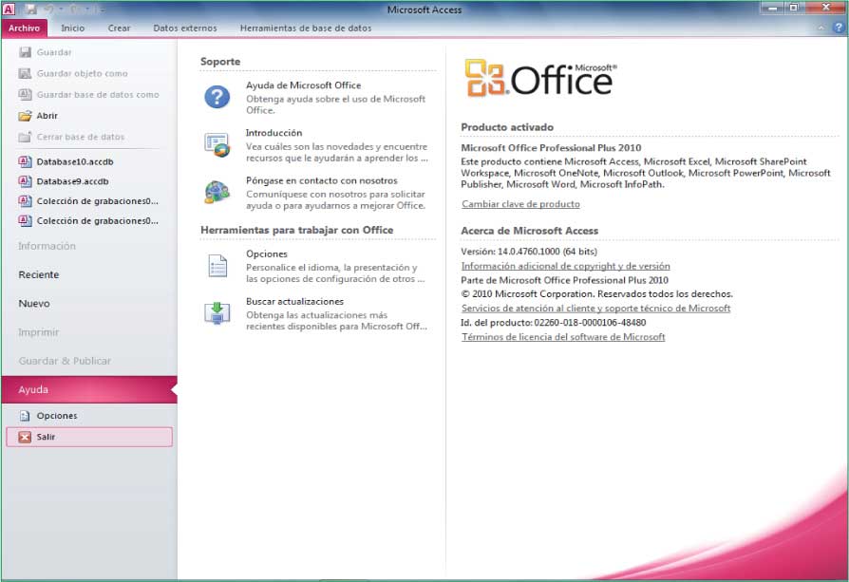Click Opciones label in left sidebar
This screenshot has height=582, width=849.
57,415
